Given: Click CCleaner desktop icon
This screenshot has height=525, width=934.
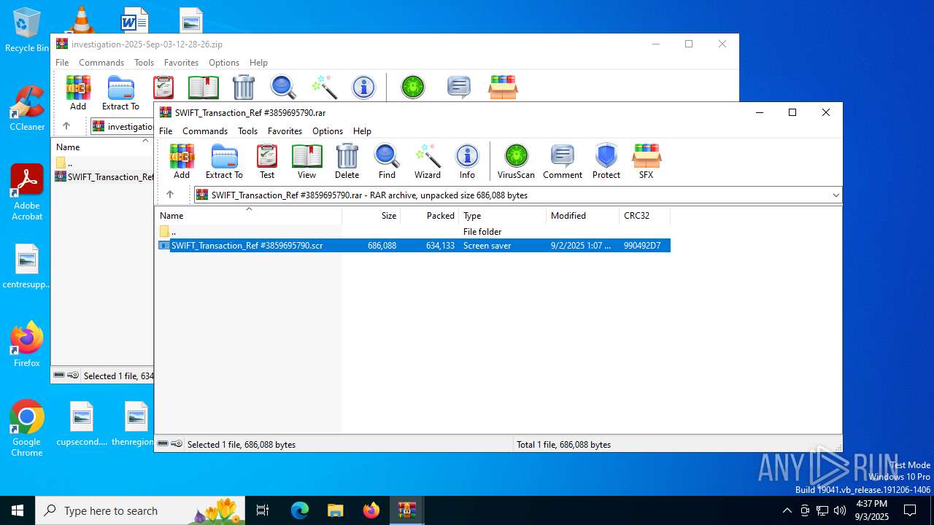Looking at the screenshot, I should tap(27, 109).
